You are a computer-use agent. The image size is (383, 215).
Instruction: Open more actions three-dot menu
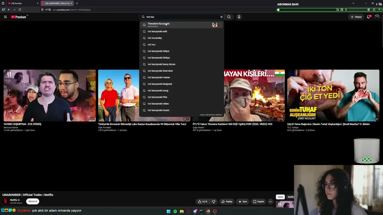(x=270, y=202)
